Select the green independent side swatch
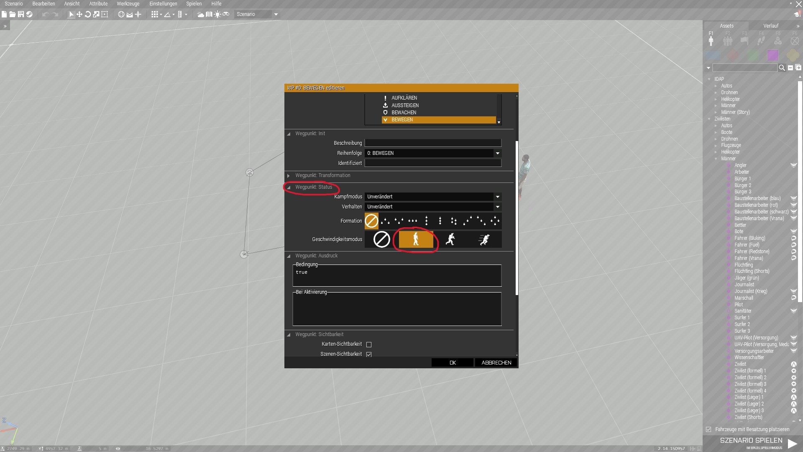Image resolution: width=803 pixels, height=452 pixels. coord(753,55)
